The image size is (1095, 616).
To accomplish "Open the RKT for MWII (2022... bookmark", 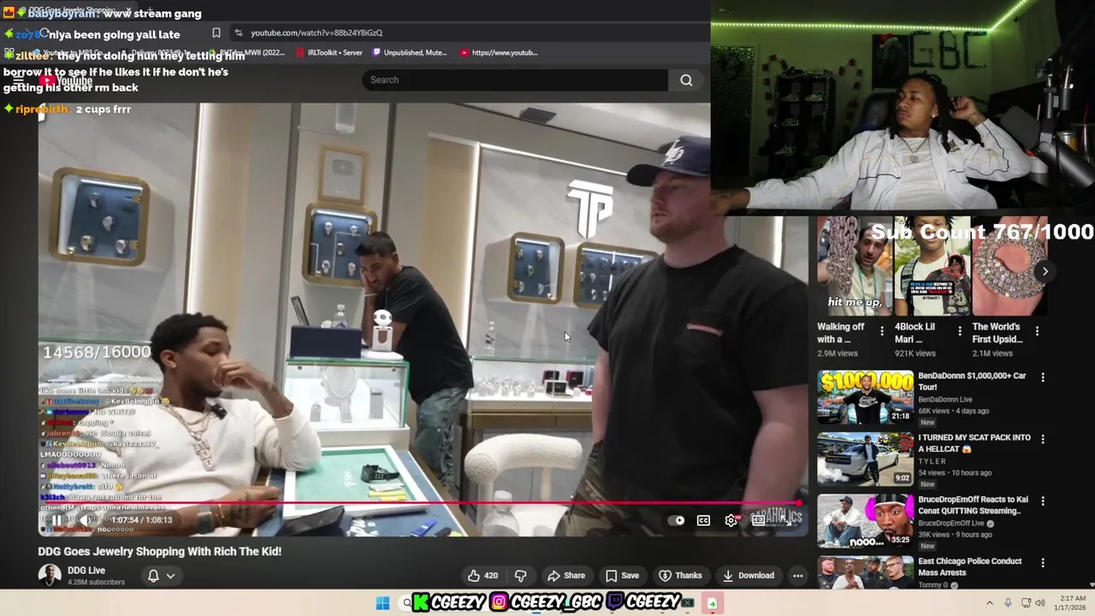I will tap(246, 52).
